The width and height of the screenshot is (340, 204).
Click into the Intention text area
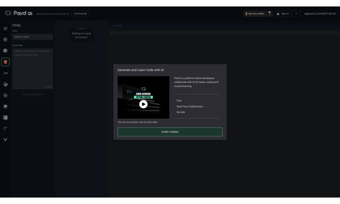[x=33, y=69]
